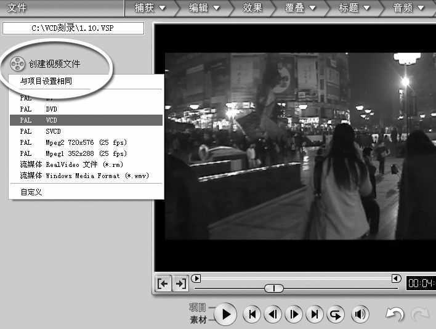The height and width of the screenshot is (329, 436).
Task: Jump to the start of the clip
Action: 251,314
